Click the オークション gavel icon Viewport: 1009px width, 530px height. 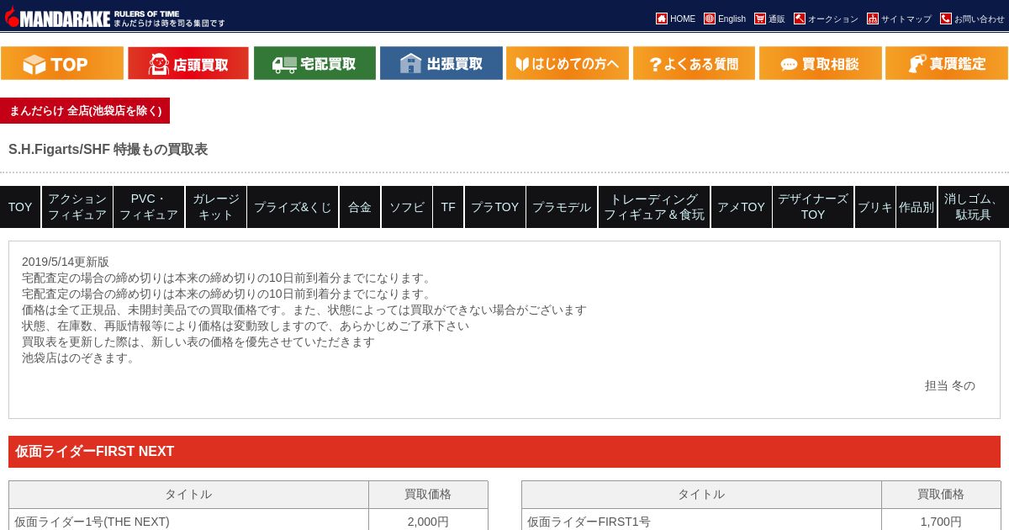pyautogui.click(x=800, y=19)
